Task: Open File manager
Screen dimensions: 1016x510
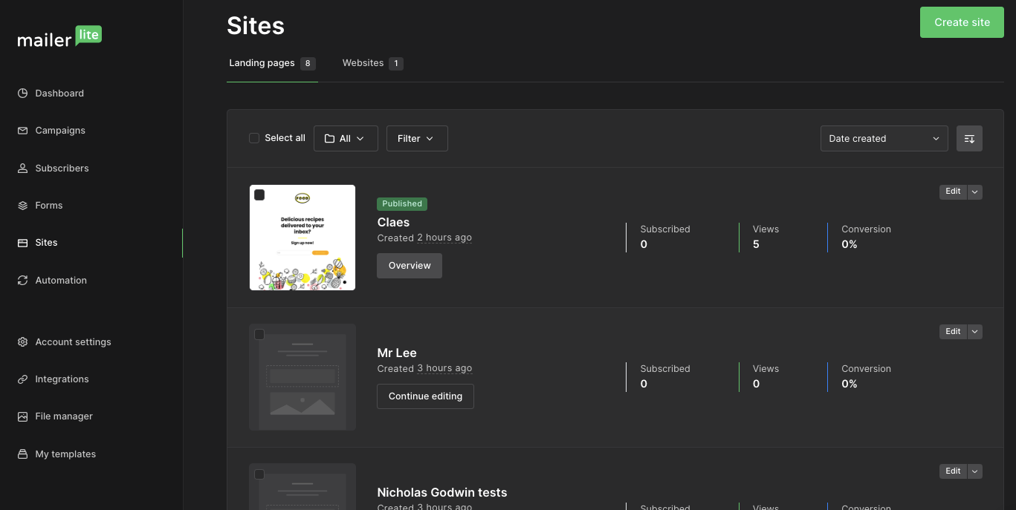Action: (64, 416)
